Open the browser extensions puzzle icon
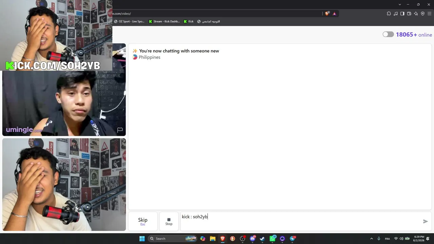The image size is (434, 244). coord(389,14)
